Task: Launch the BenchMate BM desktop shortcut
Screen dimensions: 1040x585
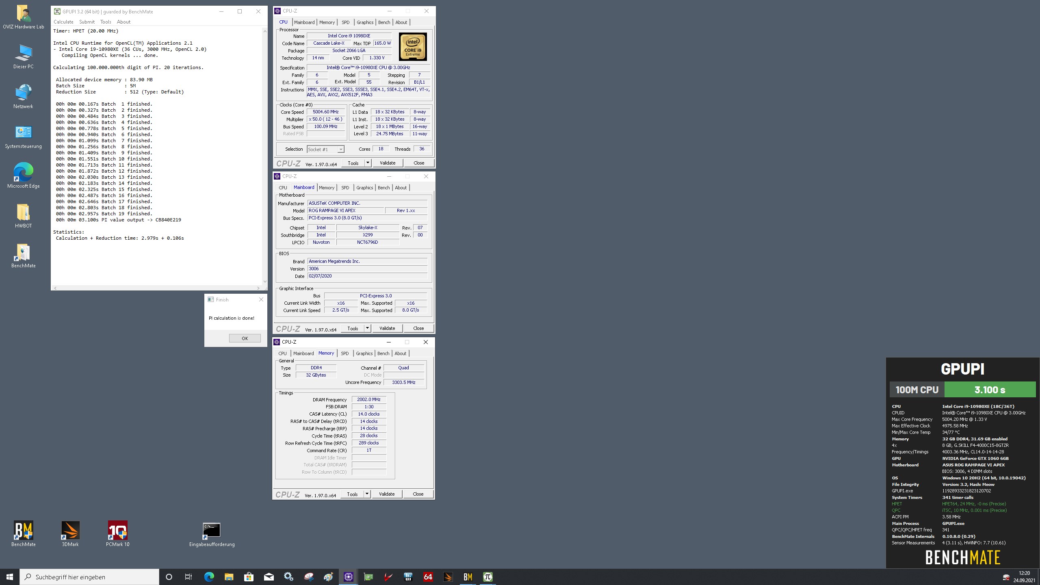Action: (x=23, y=534)
